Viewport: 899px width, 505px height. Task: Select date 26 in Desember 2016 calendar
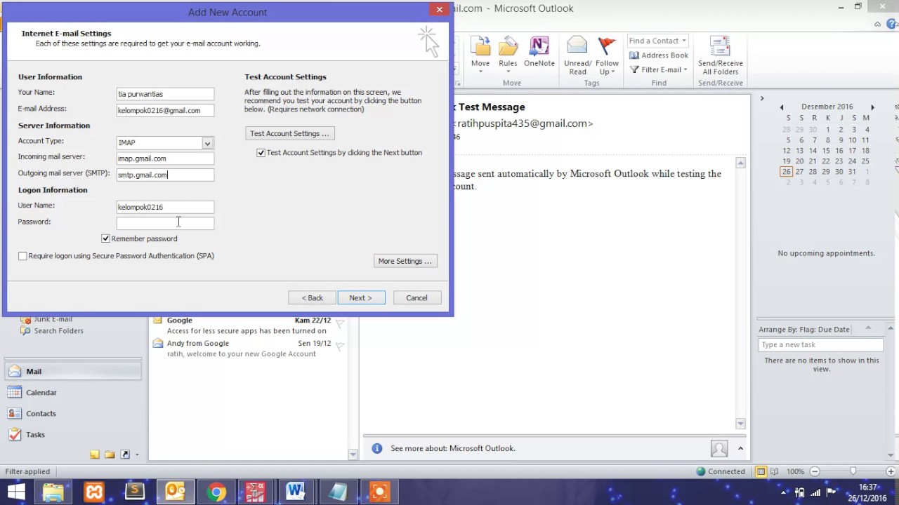click(786, 172)
